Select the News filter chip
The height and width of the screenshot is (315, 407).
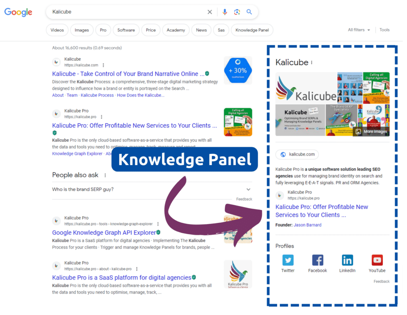202,30
